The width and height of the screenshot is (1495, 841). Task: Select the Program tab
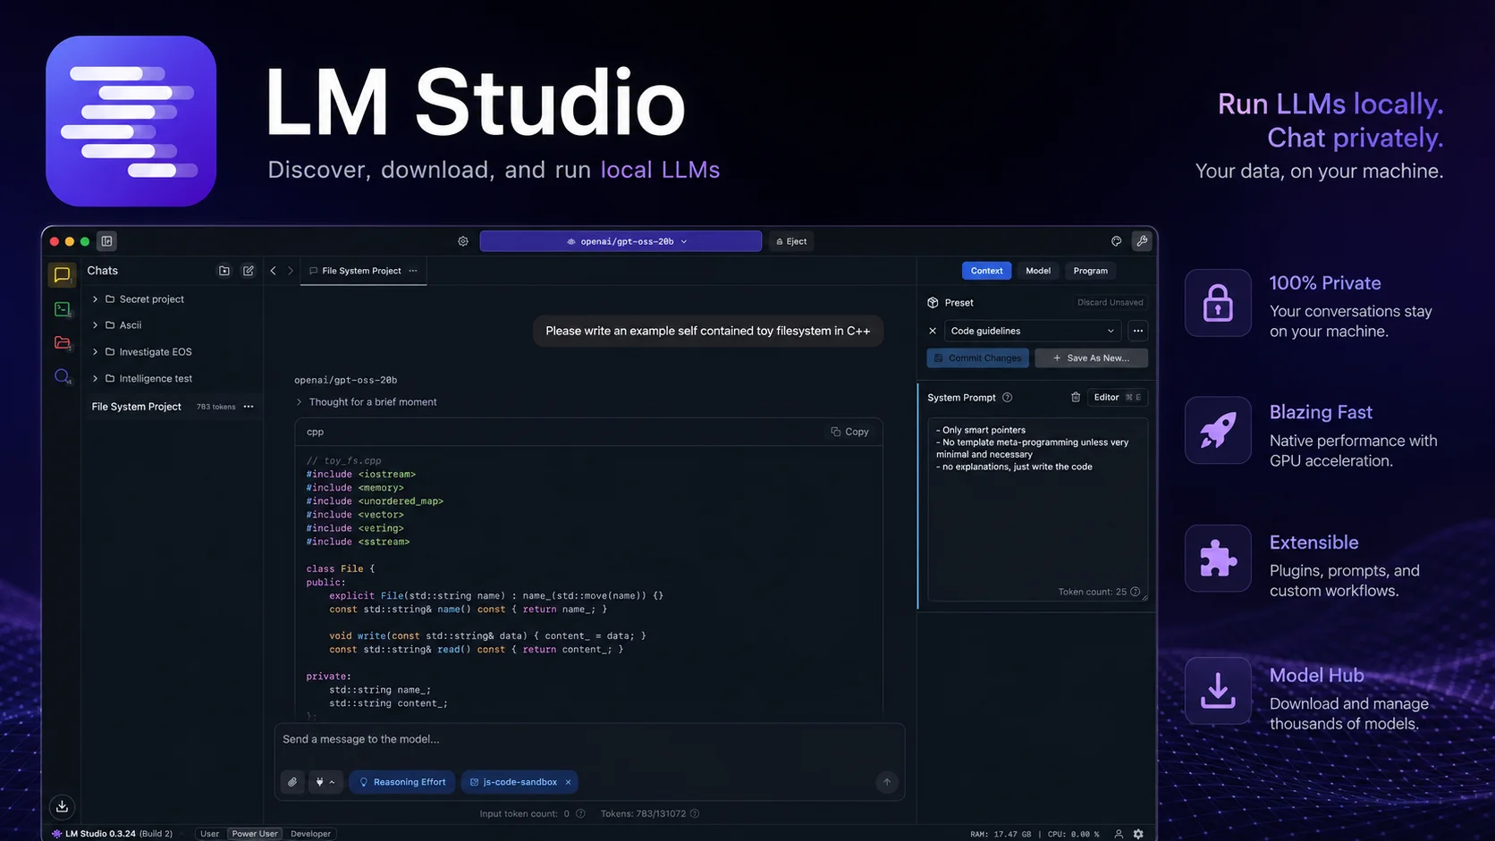click(x=1090, y=271)
